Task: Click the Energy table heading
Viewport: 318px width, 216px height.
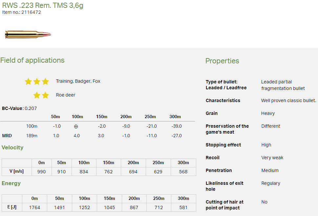Action: (11, 183)
